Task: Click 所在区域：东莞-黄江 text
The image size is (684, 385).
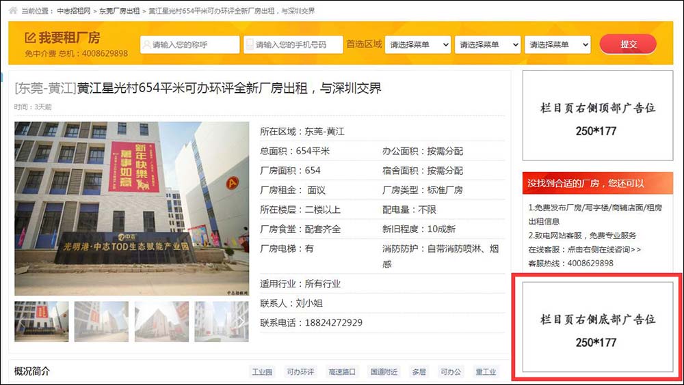Action: click(302, 132)
